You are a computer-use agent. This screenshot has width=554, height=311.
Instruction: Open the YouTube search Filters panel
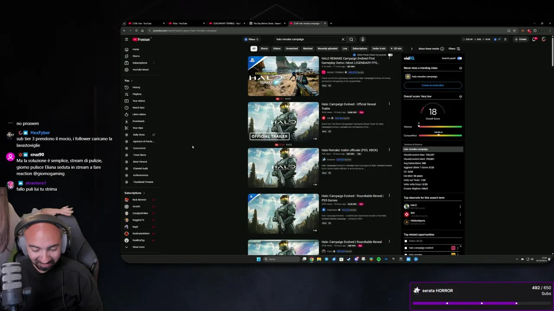coord(454,49)
